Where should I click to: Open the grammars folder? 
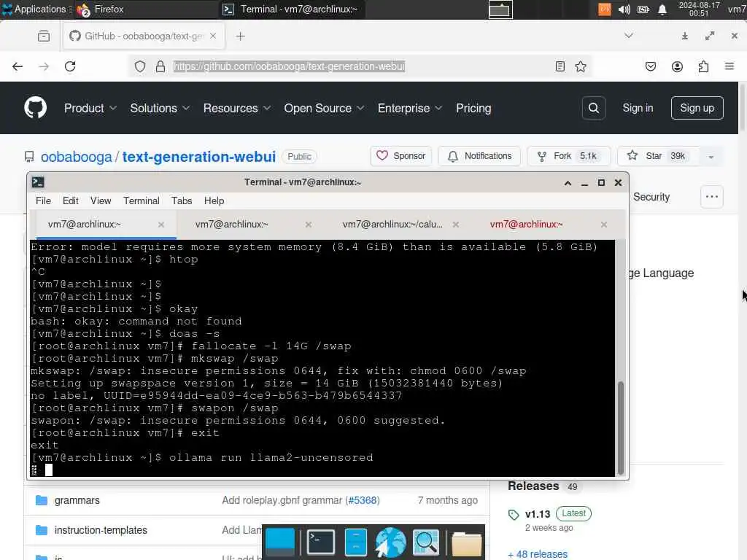tap(77, 500)
